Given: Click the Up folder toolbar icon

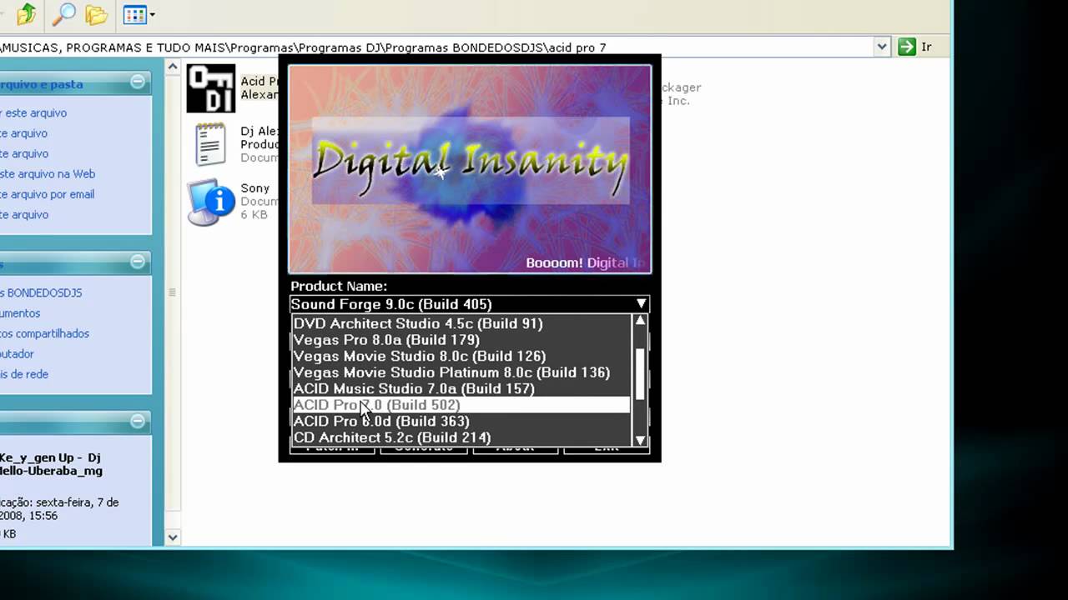Looking at the screenshot, I should [27, 14].
